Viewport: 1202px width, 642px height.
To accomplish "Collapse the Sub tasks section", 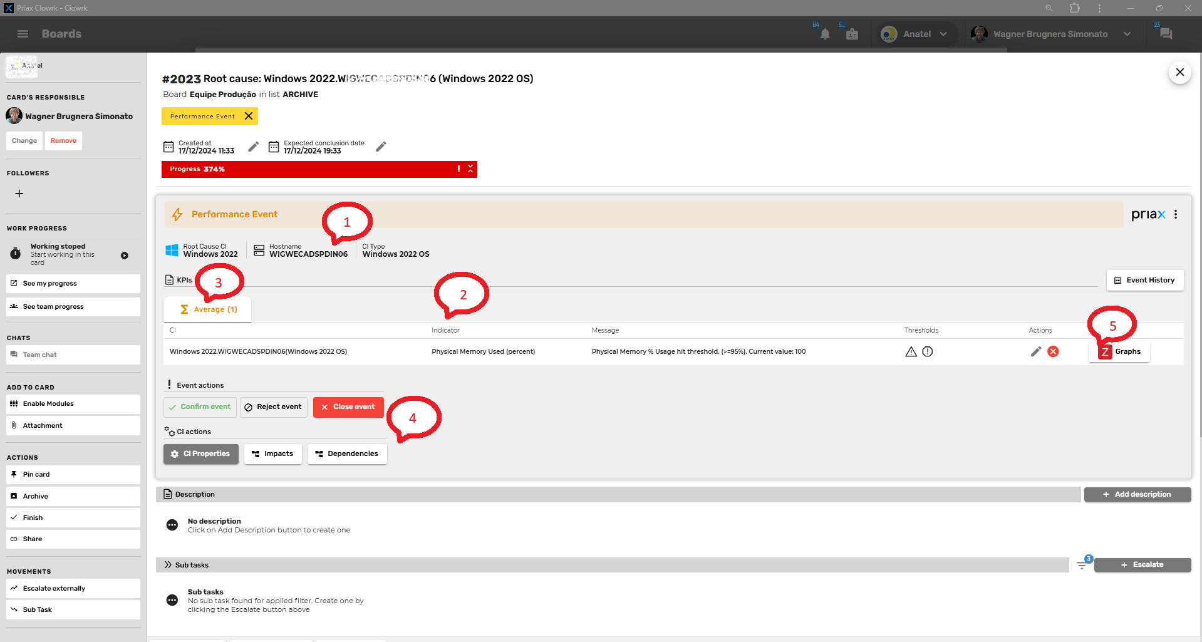I will point(168,565).
